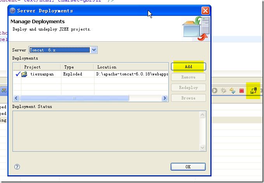
Task: Click the run server play icon in background toolbar
Action: (x=215, y=91)
